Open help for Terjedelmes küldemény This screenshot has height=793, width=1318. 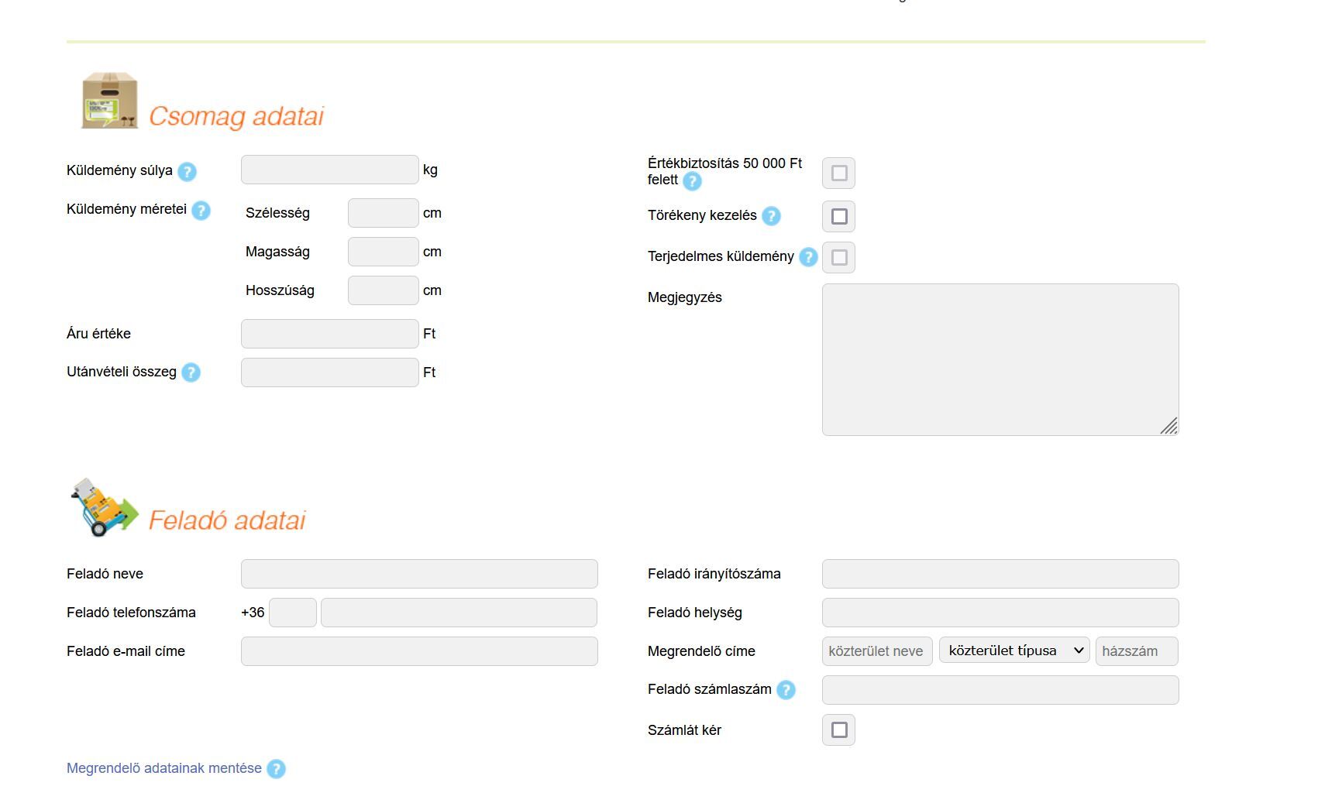808,257
